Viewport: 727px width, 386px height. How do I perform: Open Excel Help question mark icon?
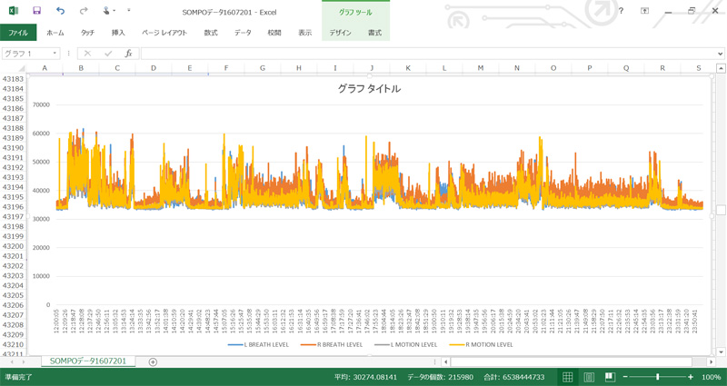coord(621,11)
